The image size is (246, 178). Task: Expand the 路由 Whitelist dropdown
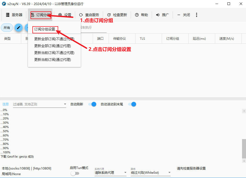(151, 173)
